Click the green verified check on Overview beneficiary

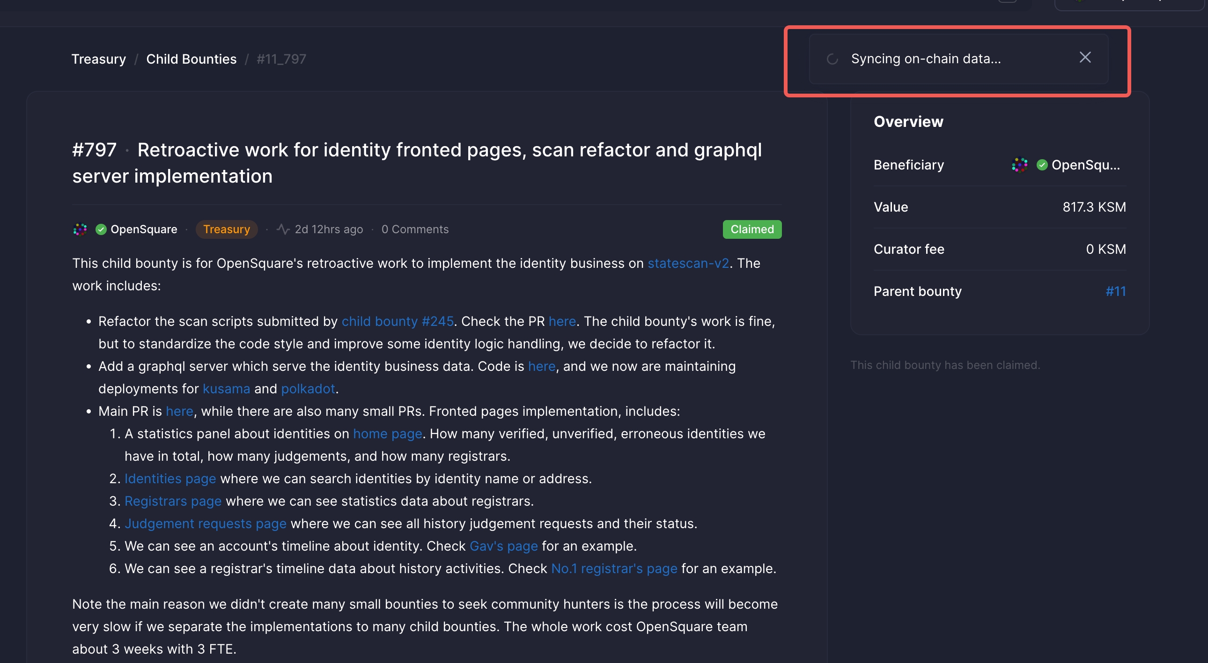tap(1042, 164)
